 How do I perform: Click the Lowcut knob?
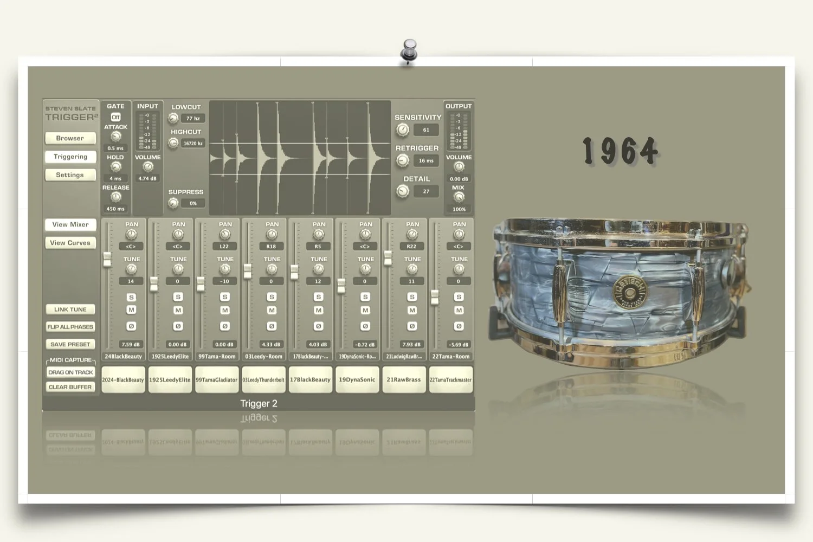click(x=173, y=118)
